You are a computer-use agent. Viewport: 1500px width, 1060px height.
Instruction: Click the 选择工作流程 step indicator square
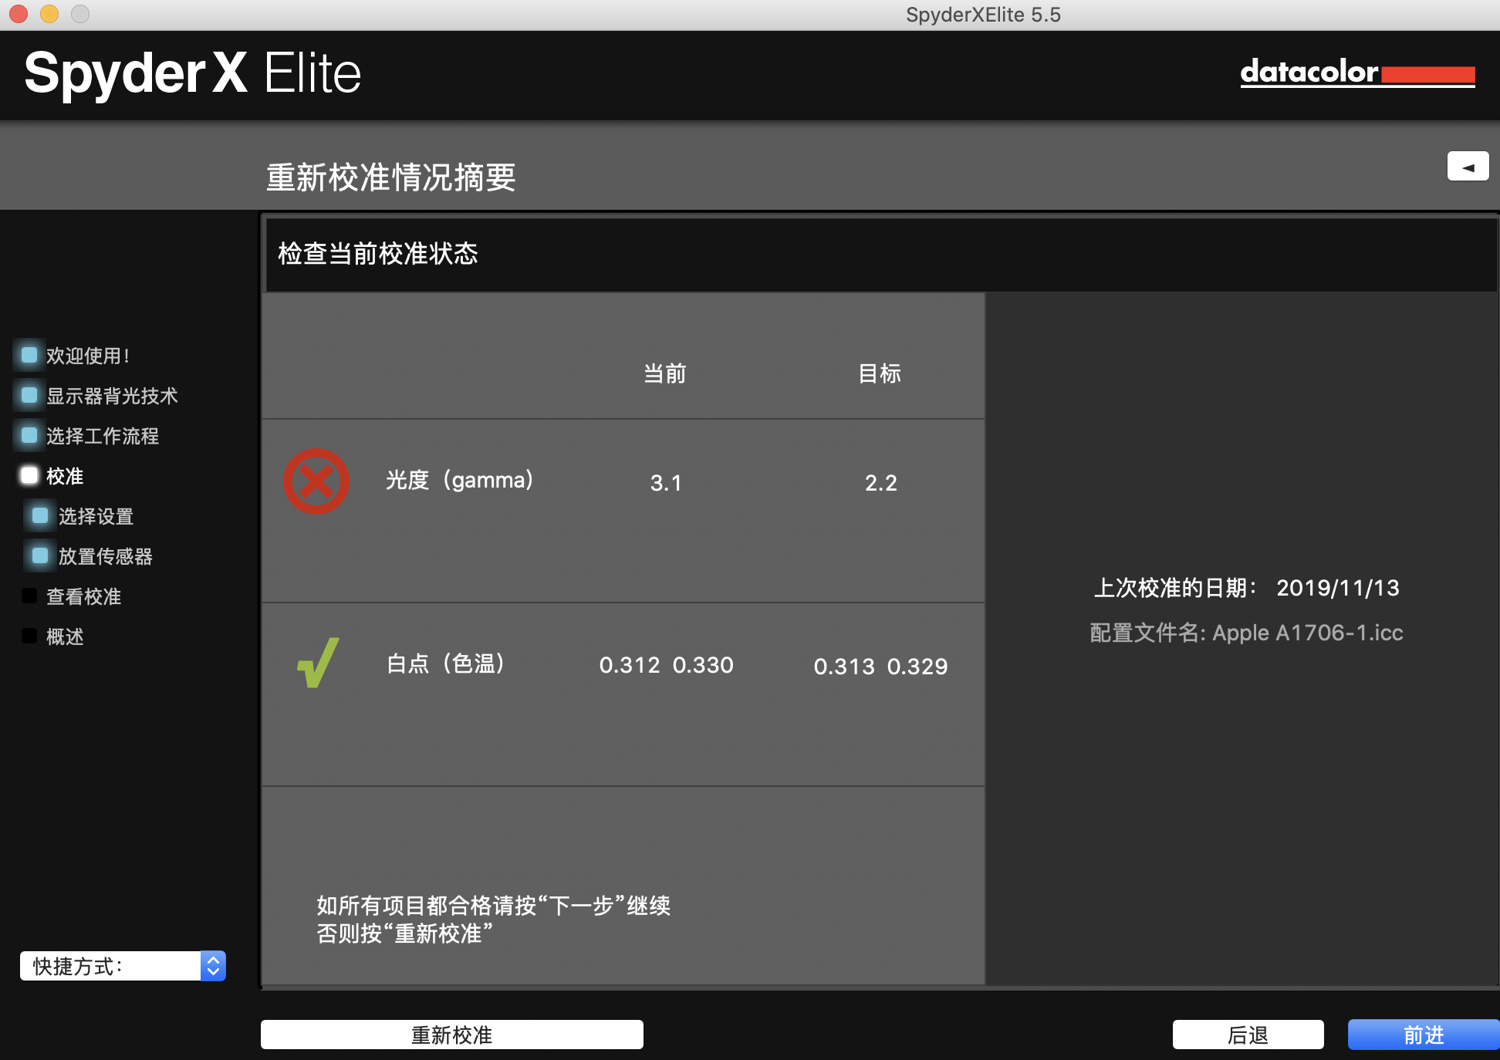(x=29, y=435)
